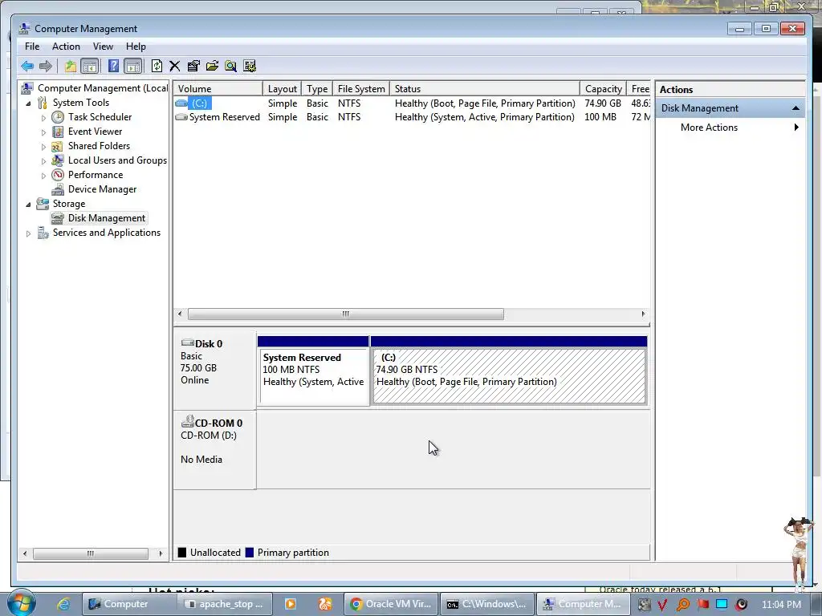
Task: Sort by the Volume column header
Action: tap(218, 88)
